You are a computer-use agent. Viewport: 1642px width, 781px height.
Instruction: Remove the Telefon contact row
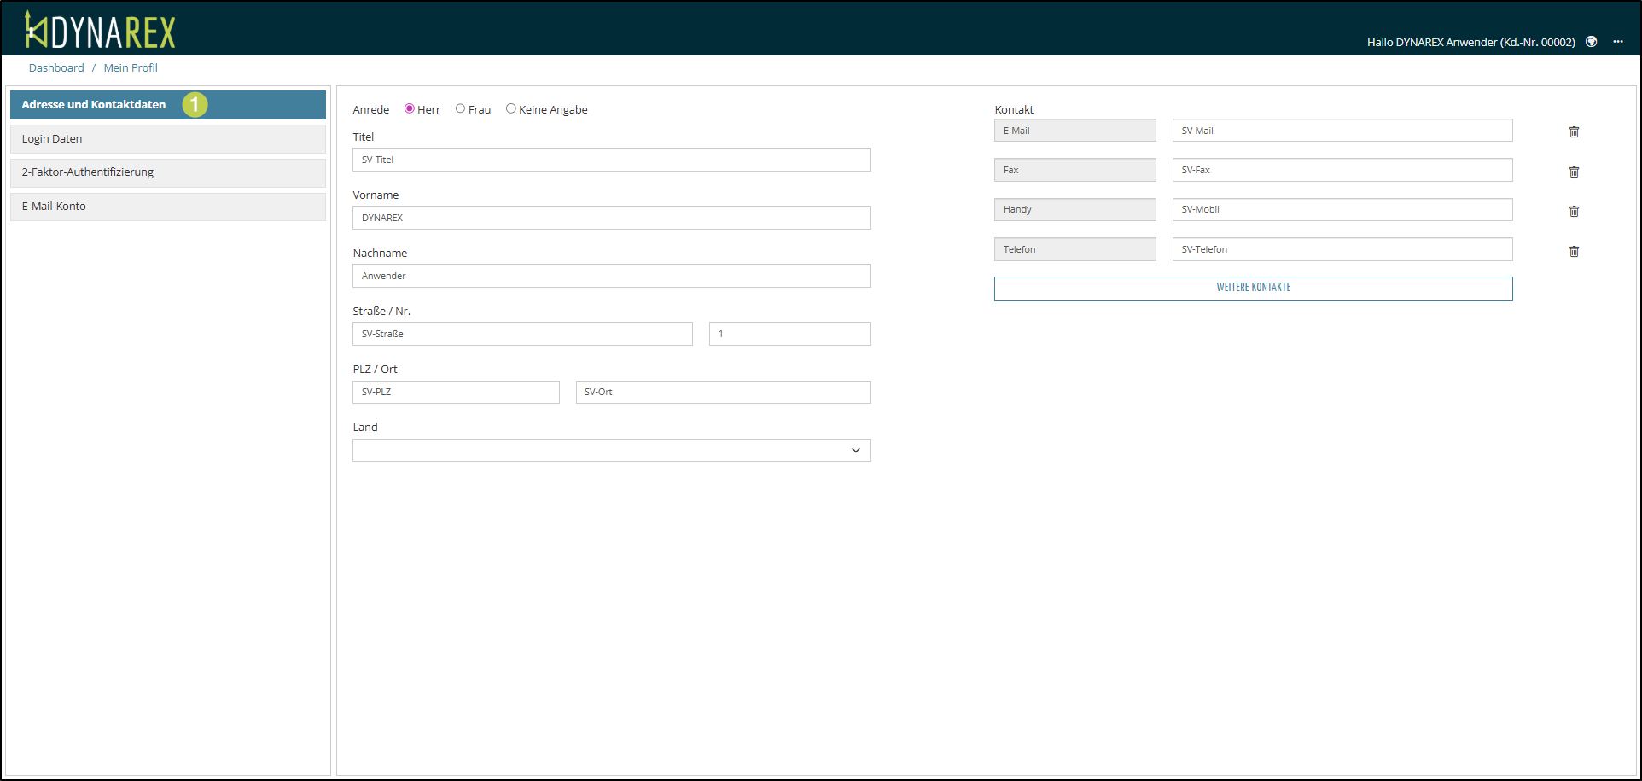pyautogui.click(x=1574, y=251)
